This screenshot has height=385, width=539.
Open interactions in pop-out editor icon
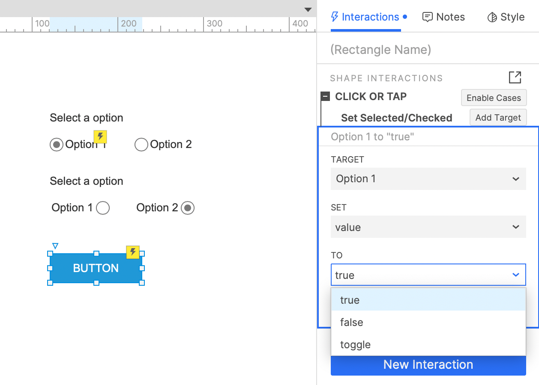point(515,77)
